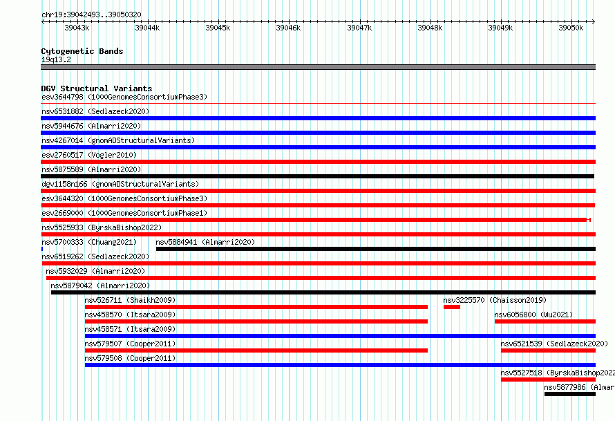Screen dimensions: 615x421
Task: Click the 39043k ruler tick label
Action: [77, 28]
